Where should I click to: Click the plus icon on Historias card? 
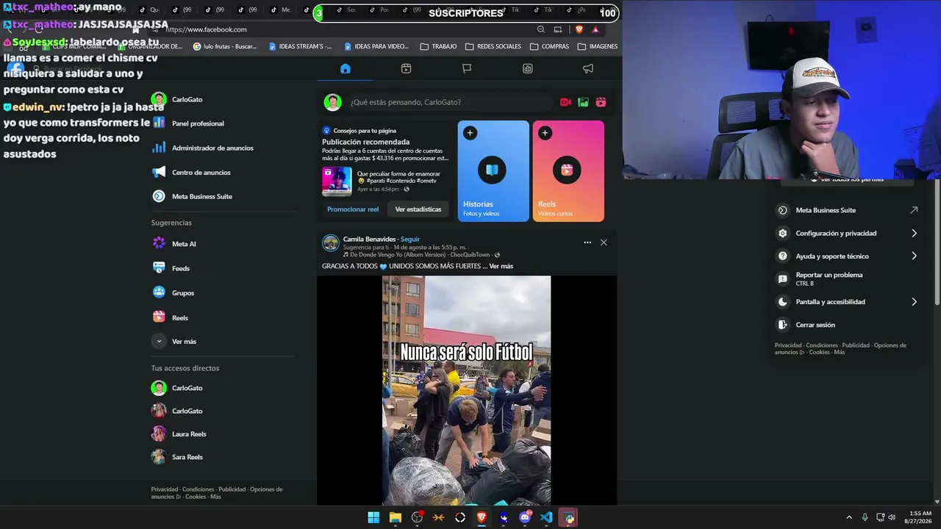coord(470,133)
